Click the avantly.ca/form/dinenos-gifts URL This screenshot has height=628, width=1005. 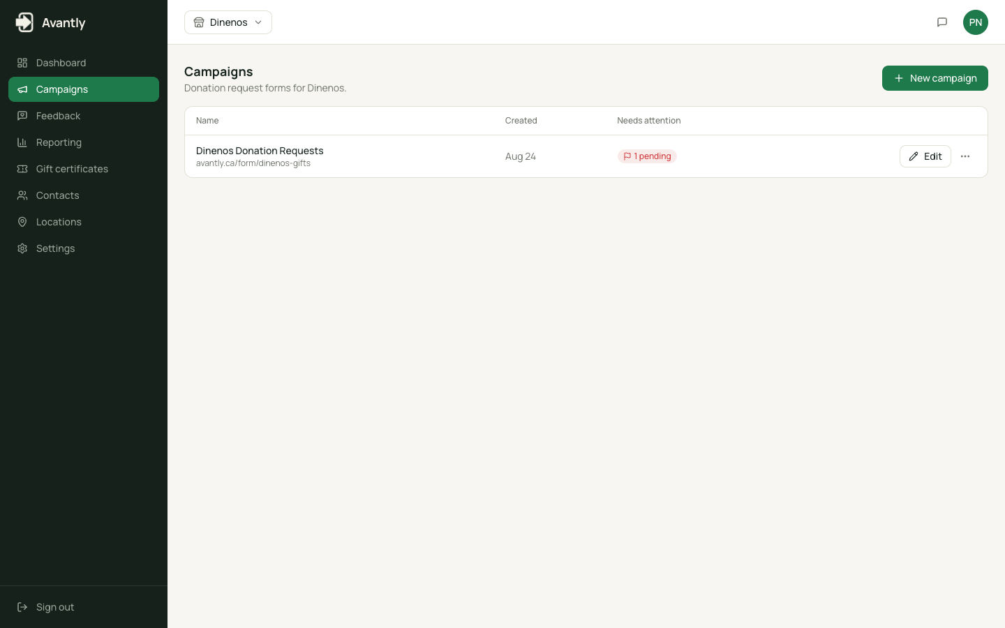[x=253, y=163]
